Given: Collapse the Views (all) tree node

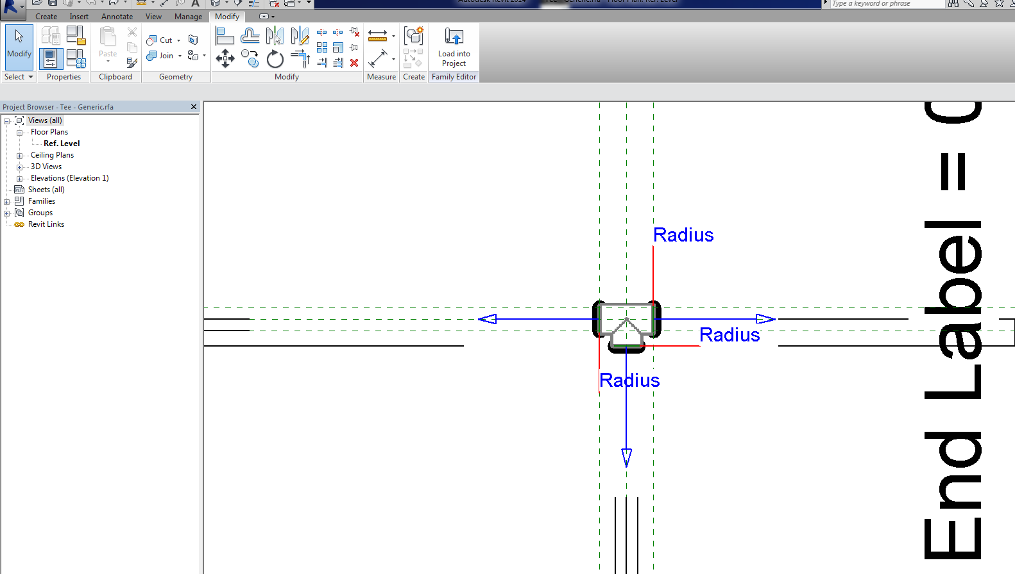Looking at the screenshot, I should pos(7,121).
